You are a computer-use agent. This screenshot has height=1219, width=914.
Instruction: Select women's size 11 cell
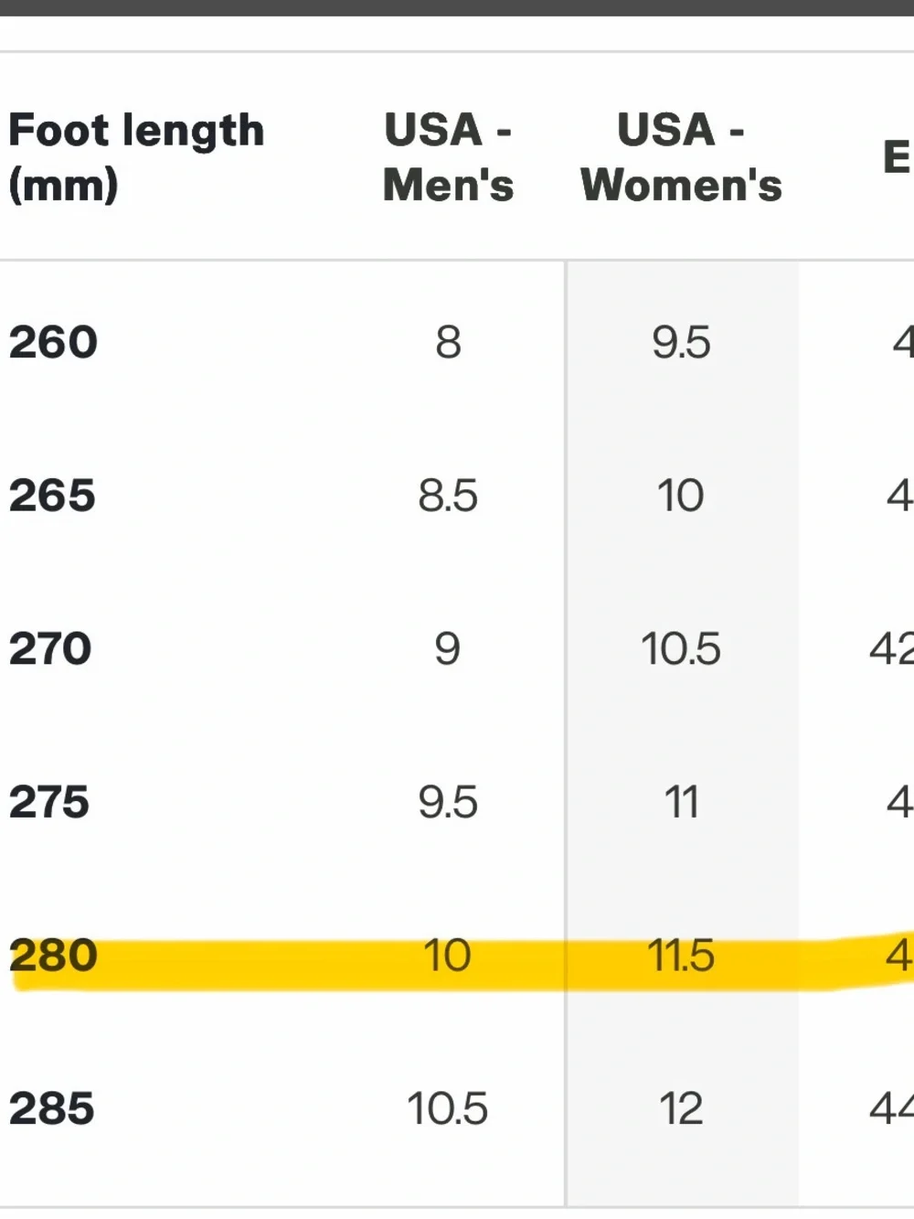pyautogui.click(x=681, y=803)
